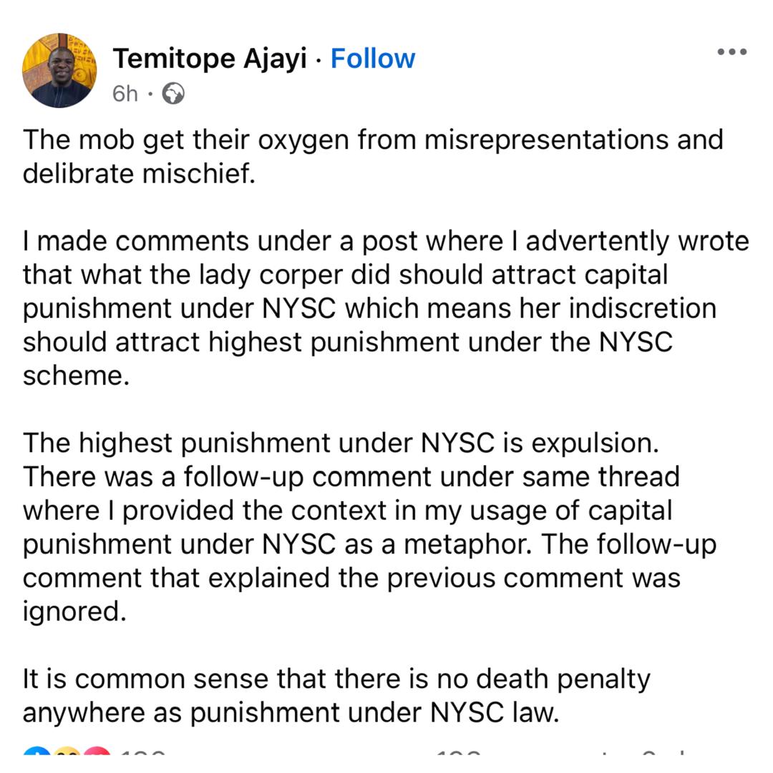Click the sentence 'The highest punishment under NYSC is expulsion'
Screen dimensions: 773x773
340,443
